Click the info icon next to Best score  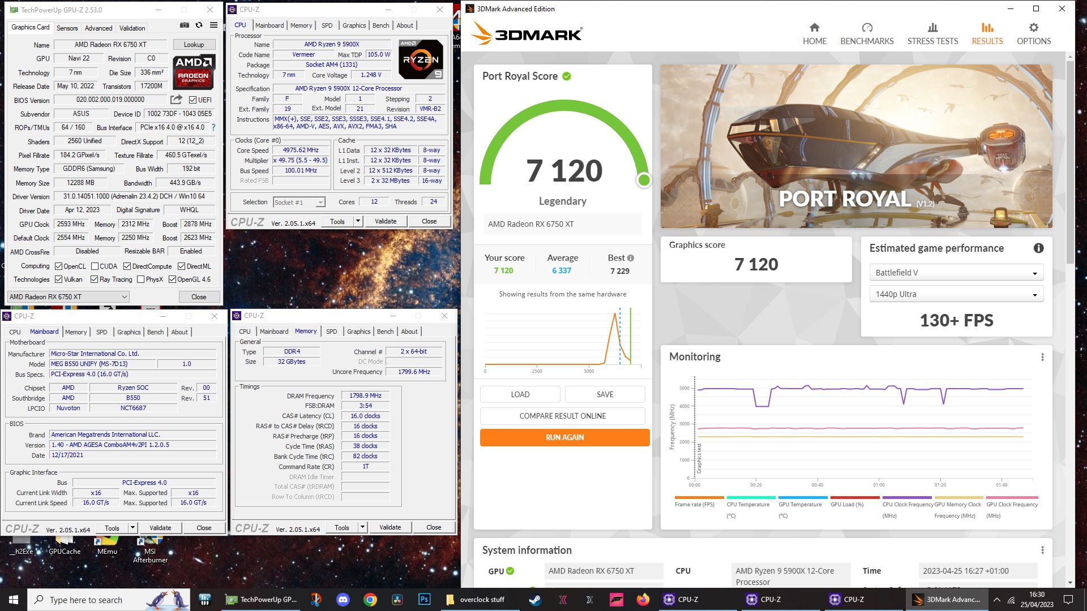(x=631, y=258)
